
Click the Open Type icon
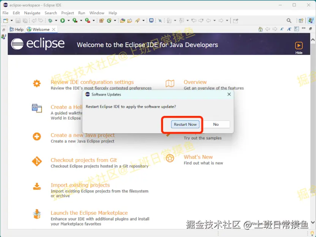tap(123, 20)
